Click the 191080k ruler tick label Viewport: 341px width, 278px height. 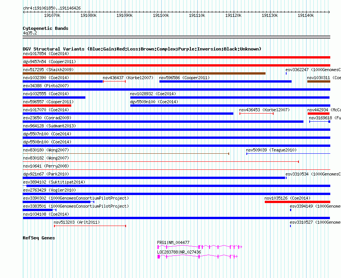click(89, 15)
